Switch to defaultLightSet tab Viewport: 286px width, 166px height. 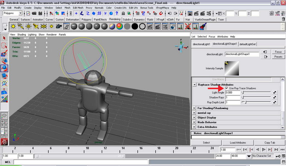[247, 44]
